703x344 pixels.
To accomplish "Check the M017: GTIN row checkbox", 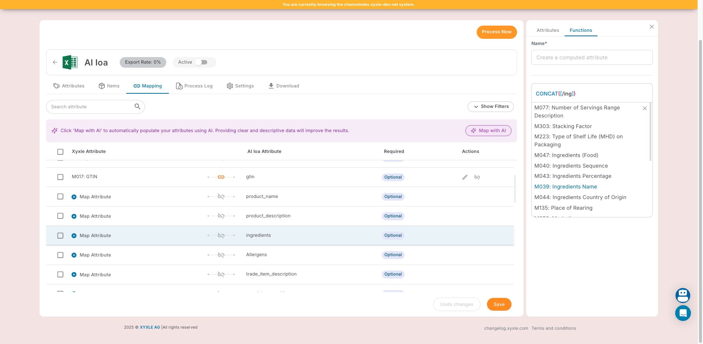I will pos(60,177).
